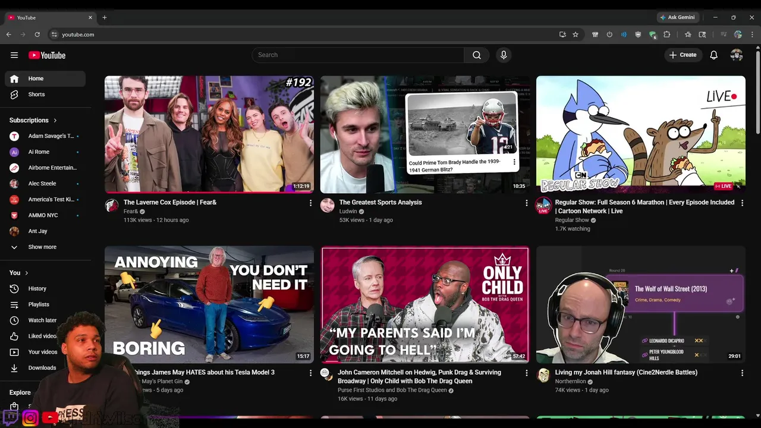Open a new browser tab

pyautogui.click(x=105, y=17)
